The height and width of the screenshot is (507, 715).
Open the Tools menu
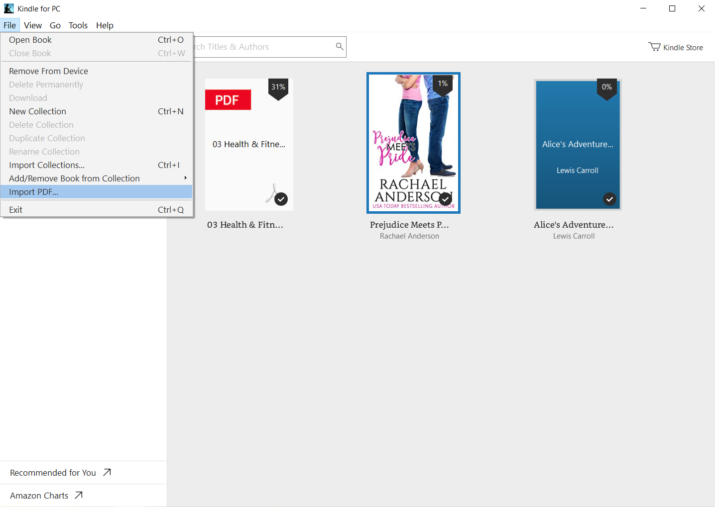78,25
